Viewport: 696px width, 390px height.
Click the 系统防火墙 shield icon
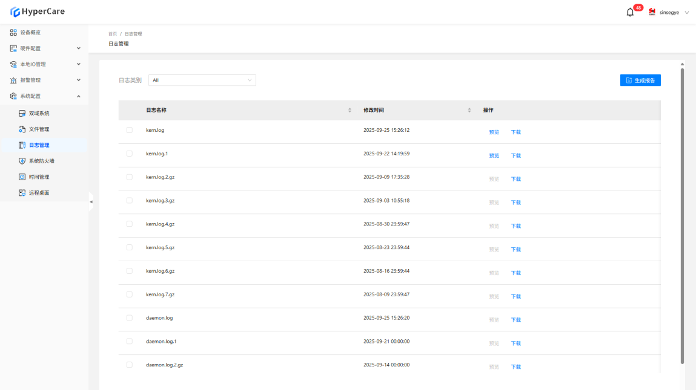click(x=22, y=161)
